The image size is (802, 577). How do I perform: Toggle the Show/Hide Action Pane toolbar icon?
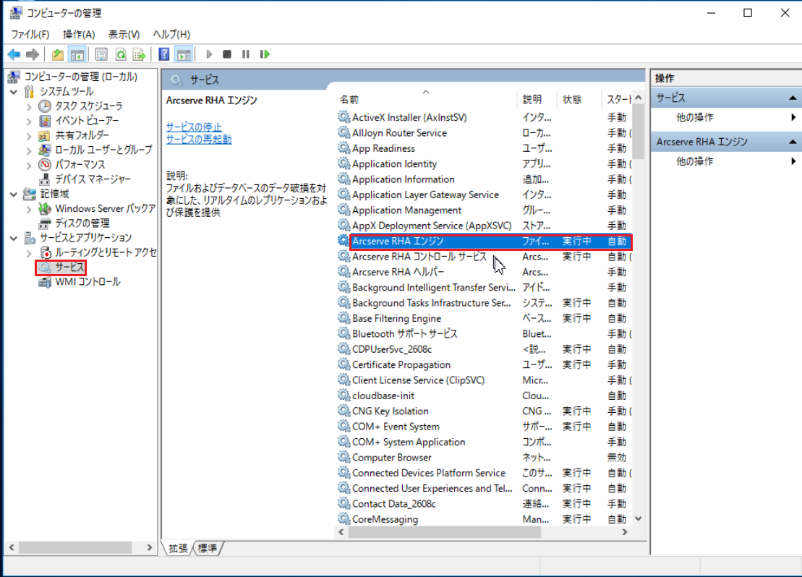[x=184, y=54]
